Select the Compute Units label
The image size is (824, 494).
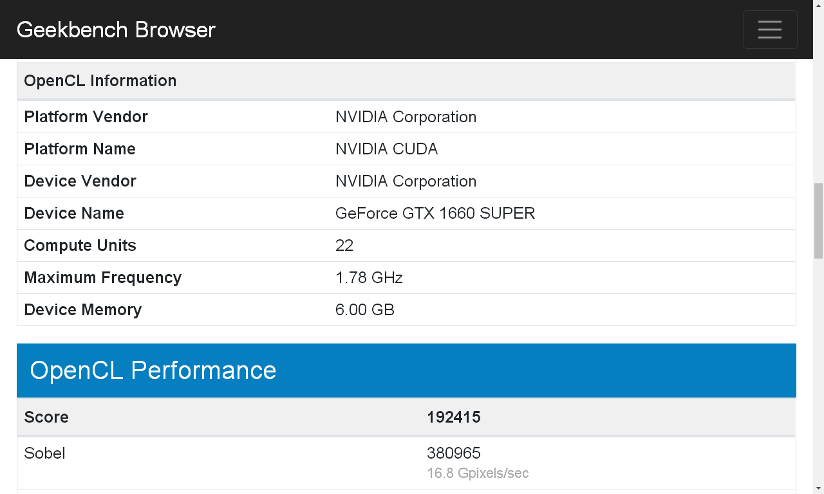click(80, 245)
